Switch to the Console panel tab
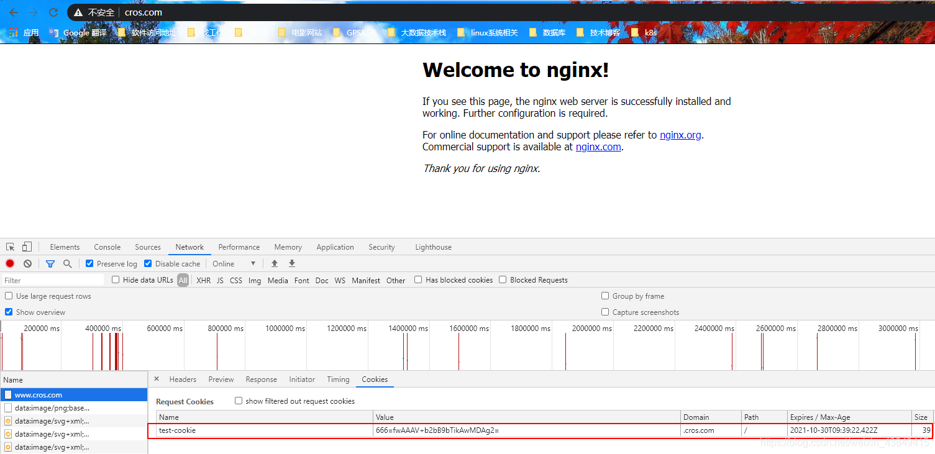This screenshot has width=935, height=454. click(107, 247)
